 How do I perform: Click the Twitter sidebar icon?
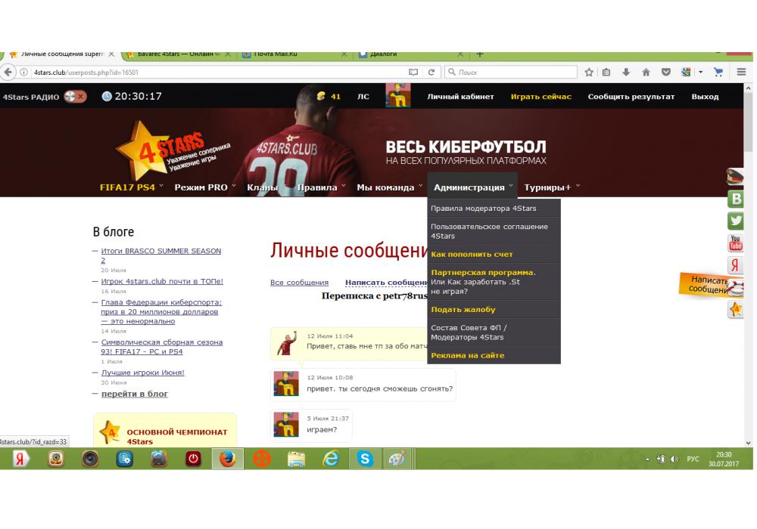[x=735, y=220]
